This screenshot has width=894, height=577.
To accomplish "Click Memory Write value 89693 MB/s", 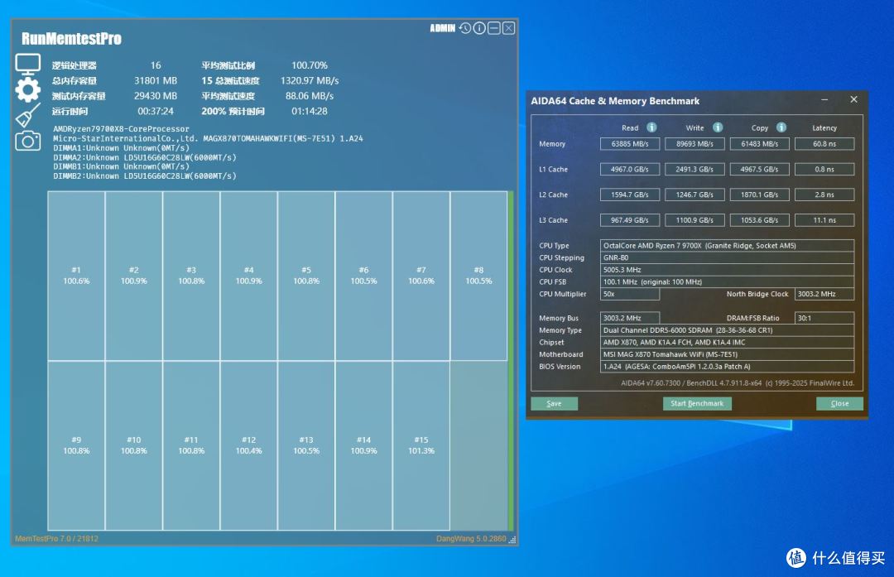I will [695, 144].
